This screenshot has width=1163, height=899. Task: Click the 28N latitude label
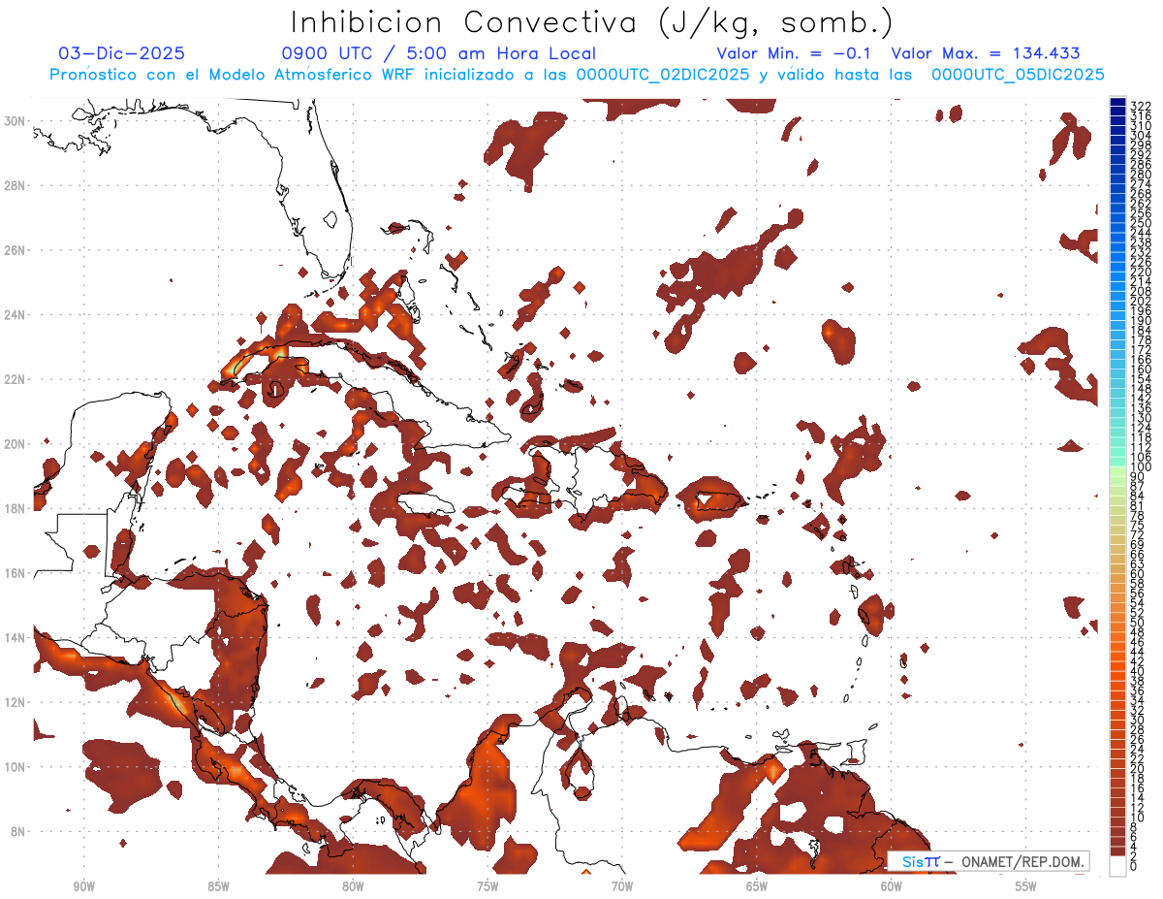(x=16, y=184)
